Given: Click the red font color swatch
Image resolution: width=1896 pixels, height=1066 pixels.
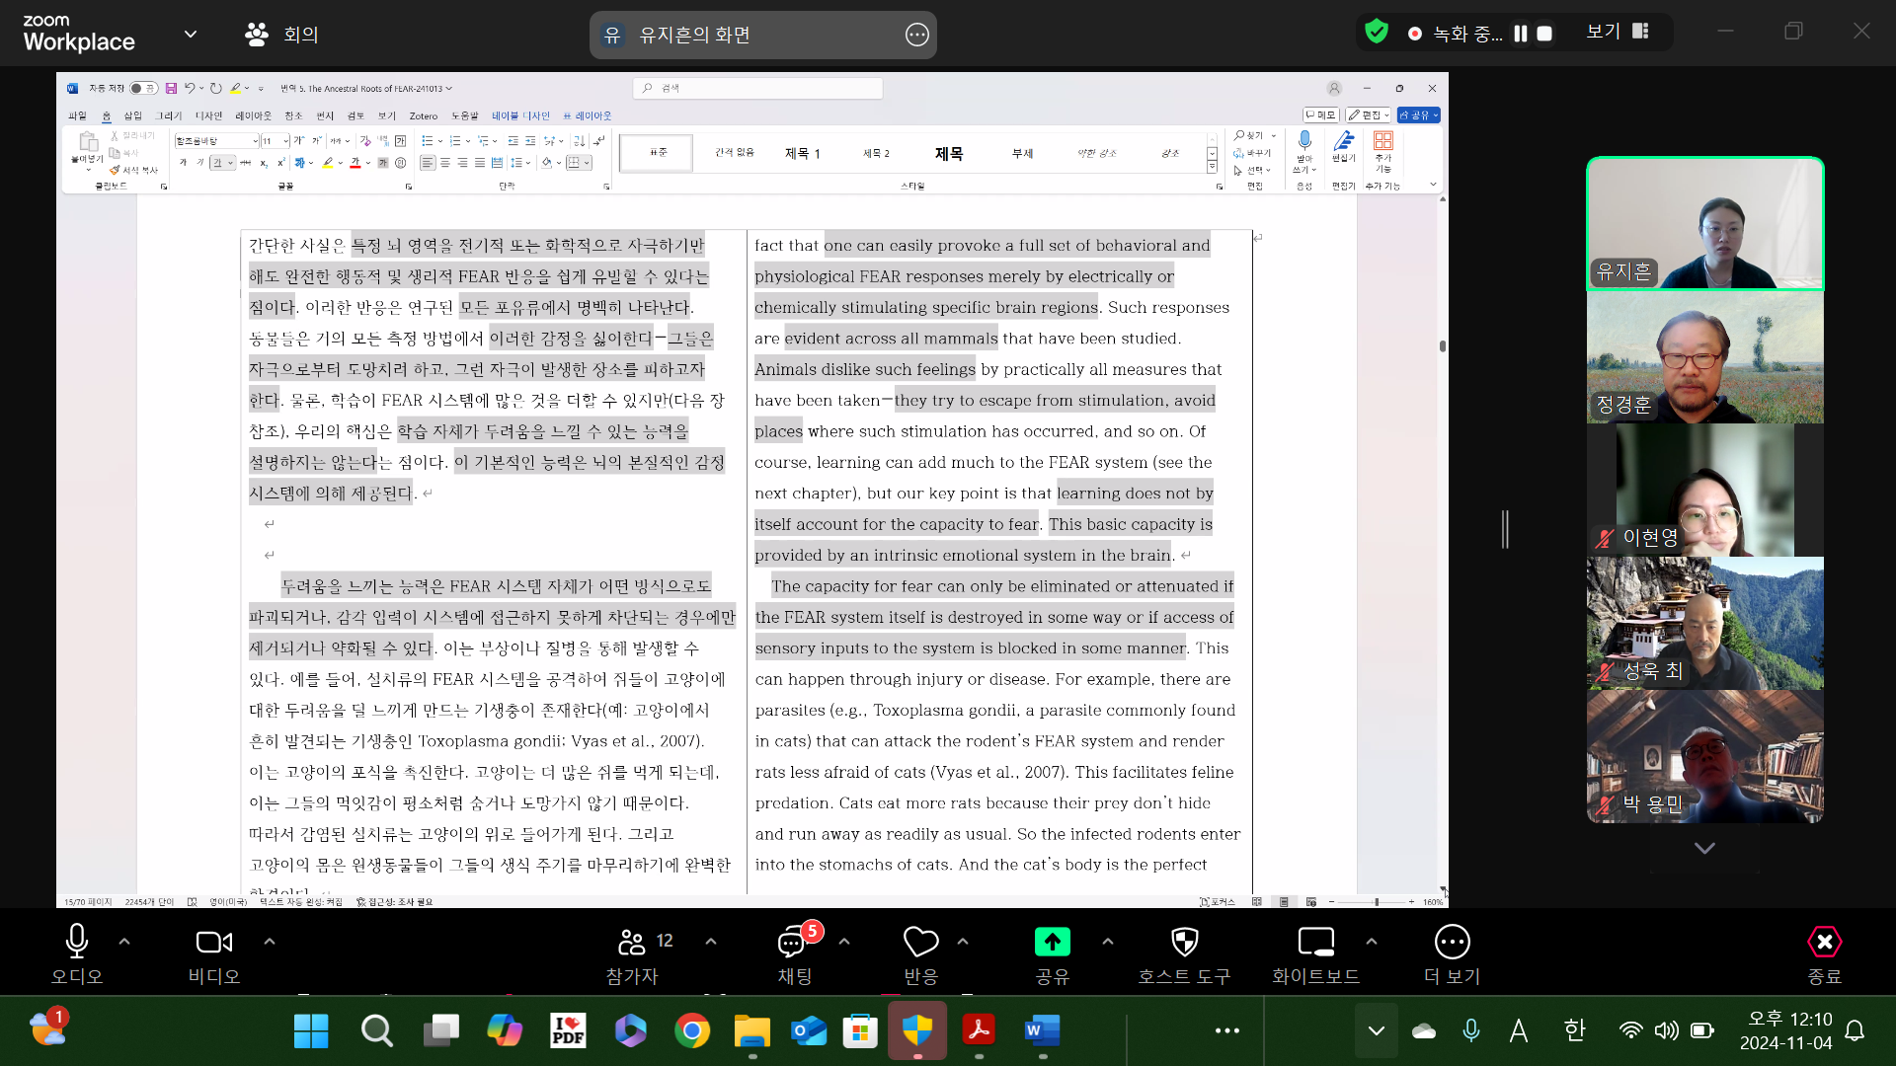Looking at the screenshot, I should 355,163.
